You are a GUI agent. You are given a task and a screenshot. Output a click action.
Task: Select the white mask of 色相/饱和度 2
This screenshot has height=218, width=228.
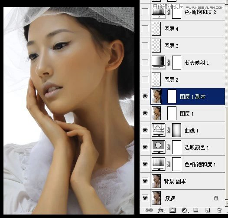click(x=176, y=12)
